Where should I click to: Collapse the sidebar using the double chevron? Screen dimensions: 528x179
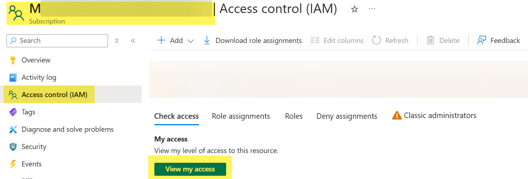(x=133, y=41)
